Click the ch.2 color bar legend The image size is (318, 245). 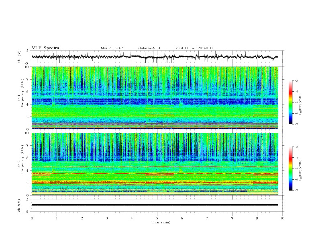(290, 169)
